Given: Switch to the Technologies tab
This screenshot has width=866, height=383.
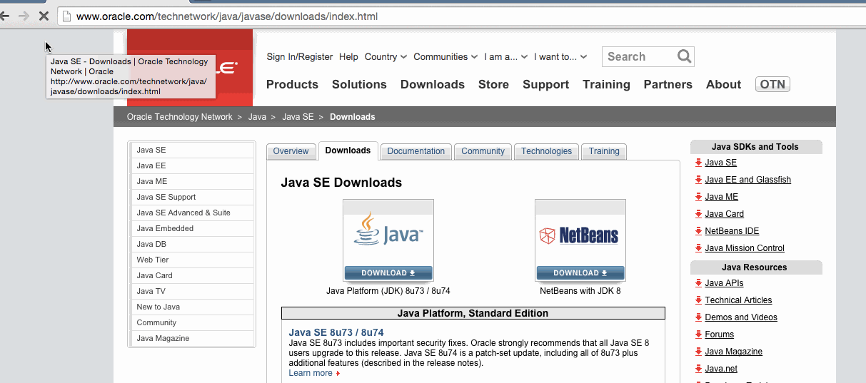Looking at the screenshot, I should [x=546, y=151].
